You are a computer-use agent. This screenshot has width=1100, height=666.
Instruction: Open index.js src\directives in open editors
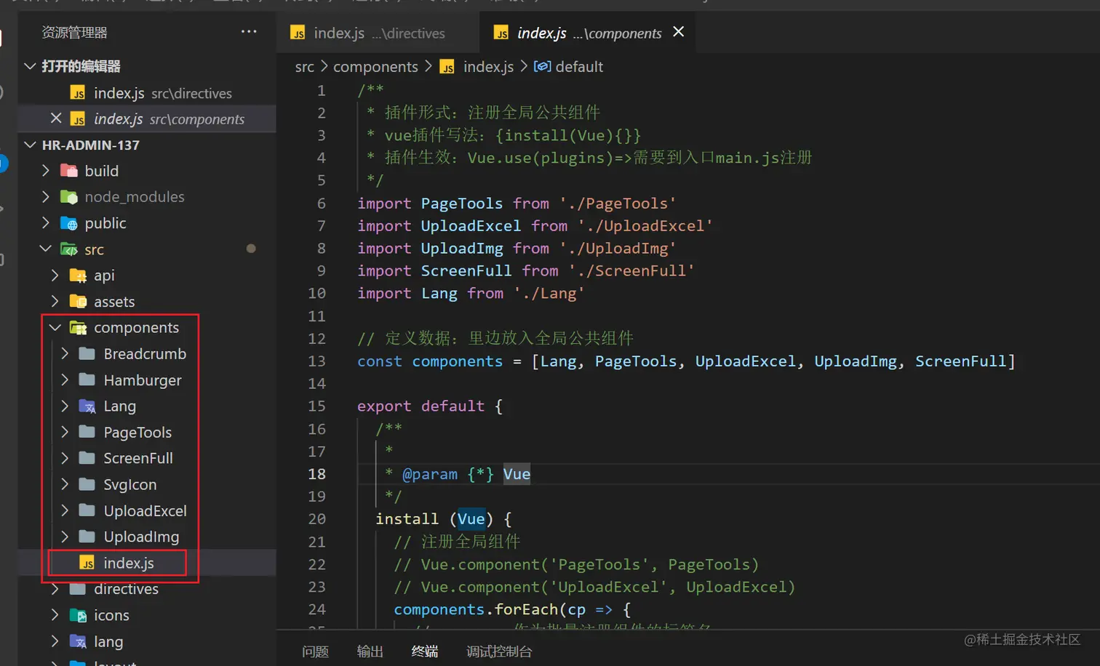point(147,93)
